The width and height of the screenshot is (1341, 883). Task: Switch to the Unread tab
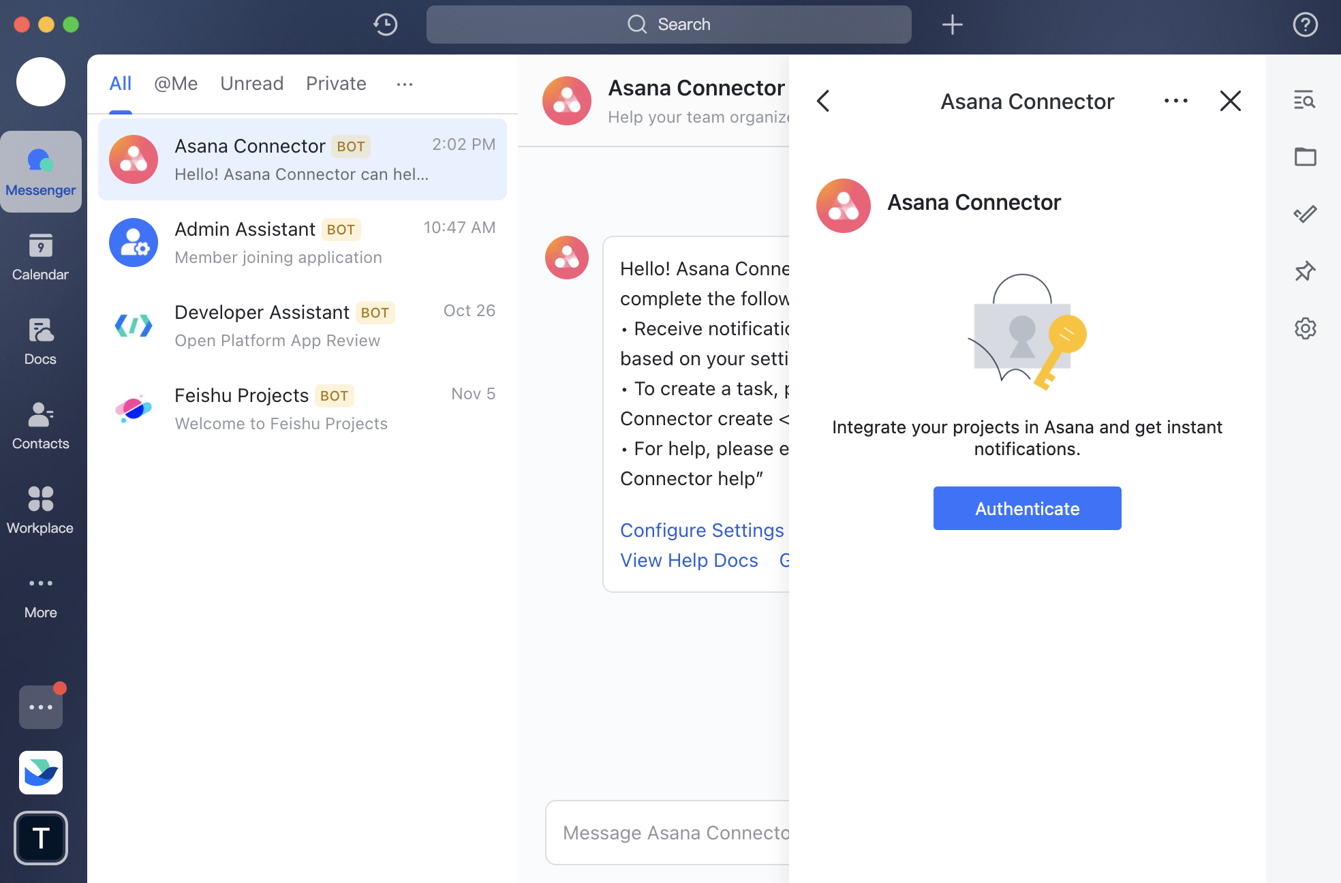point(252,83)
